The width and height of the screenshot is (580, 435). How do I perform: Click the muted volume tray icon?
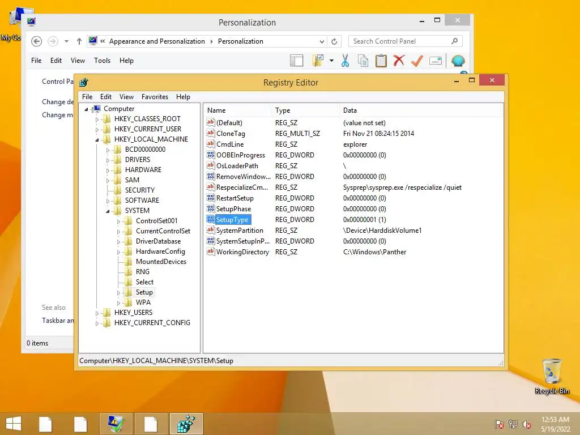pyautogui.click(x=526, y=424)
